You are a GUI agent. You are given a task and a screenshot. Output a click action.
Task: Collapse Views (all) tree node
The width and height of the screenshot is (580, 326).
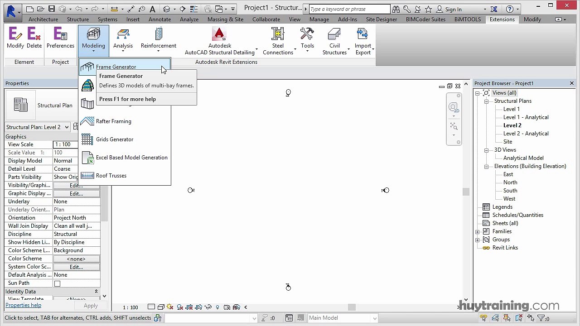click(x=477, y=93)
